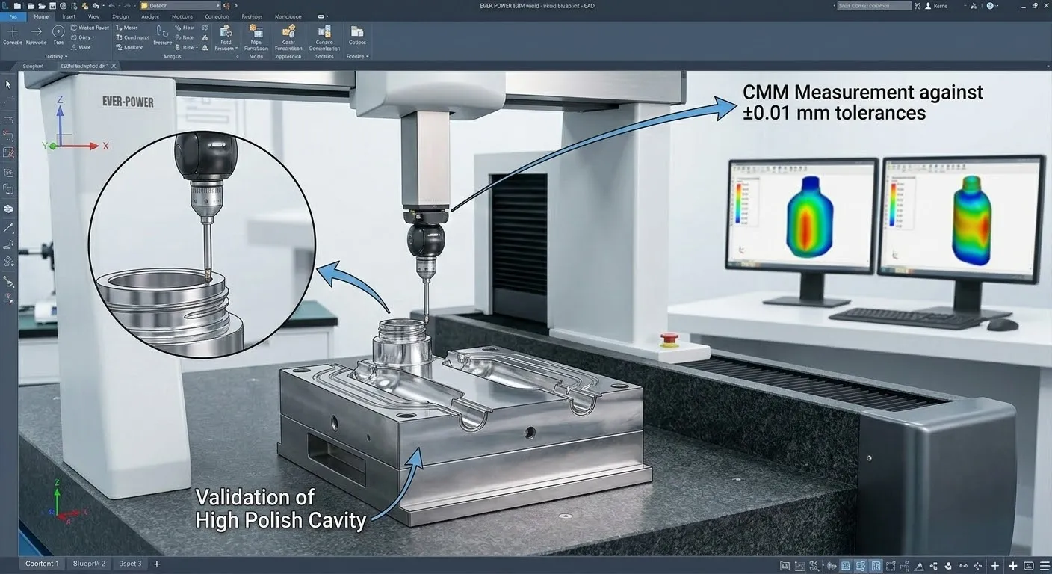Open the Insert ribbon tab
The image size is (1052, 574).
[x=69, y=16]
